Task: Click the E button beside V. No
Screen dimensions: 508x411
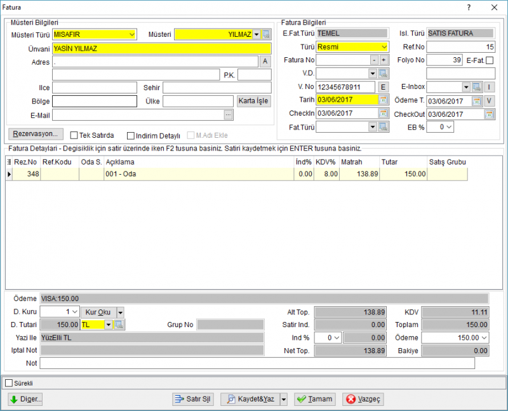Action: coord(383,87)
